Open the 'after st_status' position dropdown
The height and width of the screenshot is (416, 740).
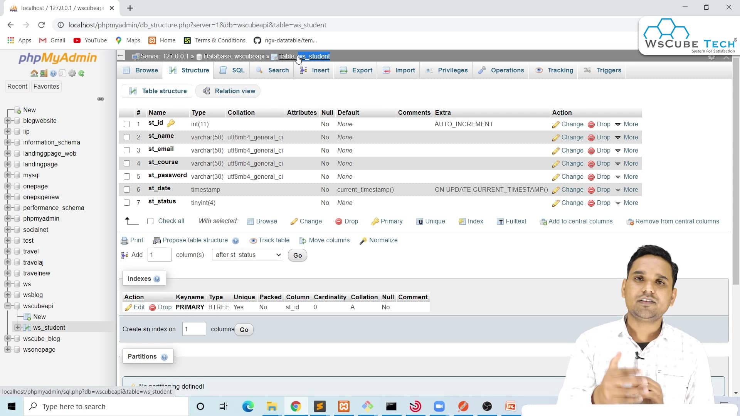coord(247,255)
